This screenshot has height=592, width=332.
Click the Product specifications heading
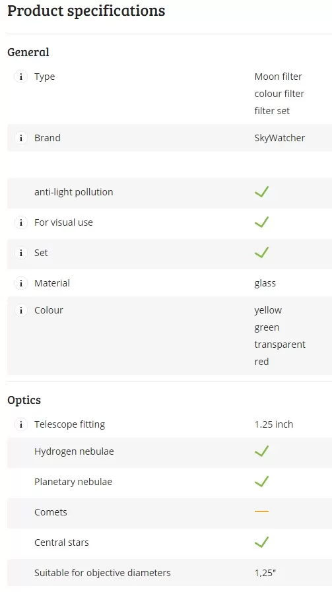tap(86, 11)
